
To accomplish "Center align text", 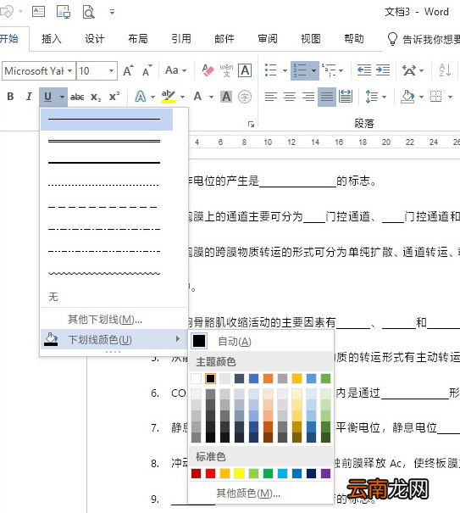I will tap(290, 97).
